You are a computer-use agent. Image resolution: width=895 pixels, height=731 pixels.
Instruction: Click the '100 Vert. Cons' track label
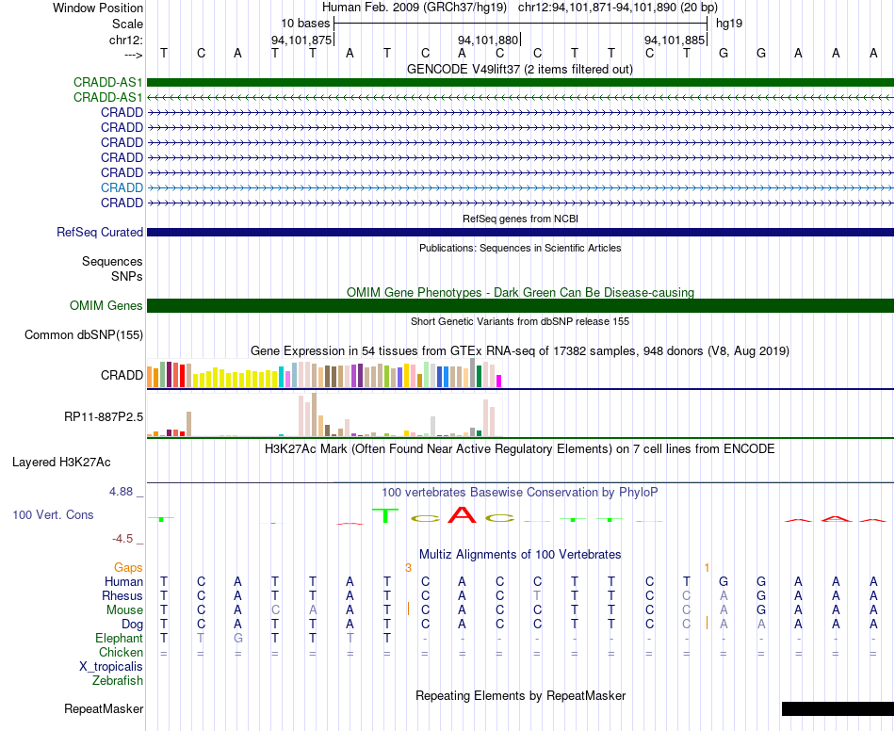point(53,514)
